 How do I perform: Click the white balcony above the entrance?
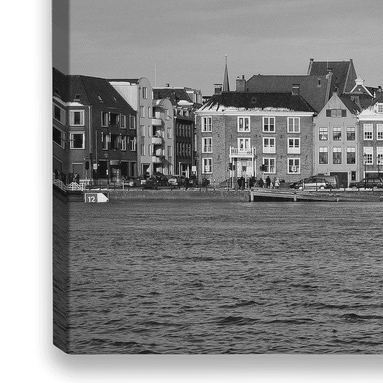[242, 152]
